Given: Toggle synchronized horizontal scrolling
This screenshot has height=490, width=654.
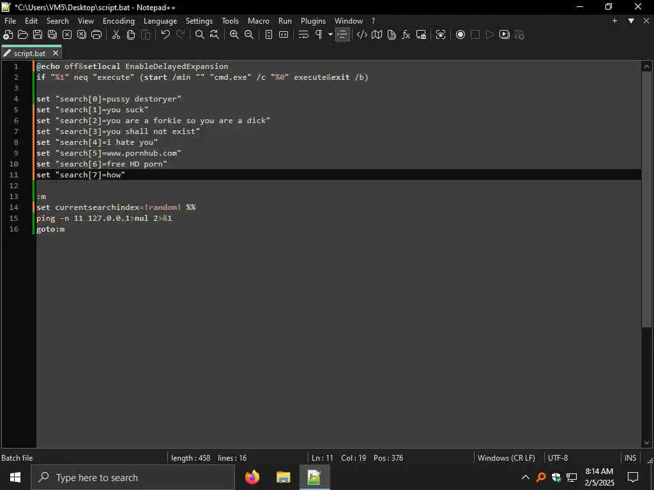Looking at the screenshot, I should click(x=284, y=34).
